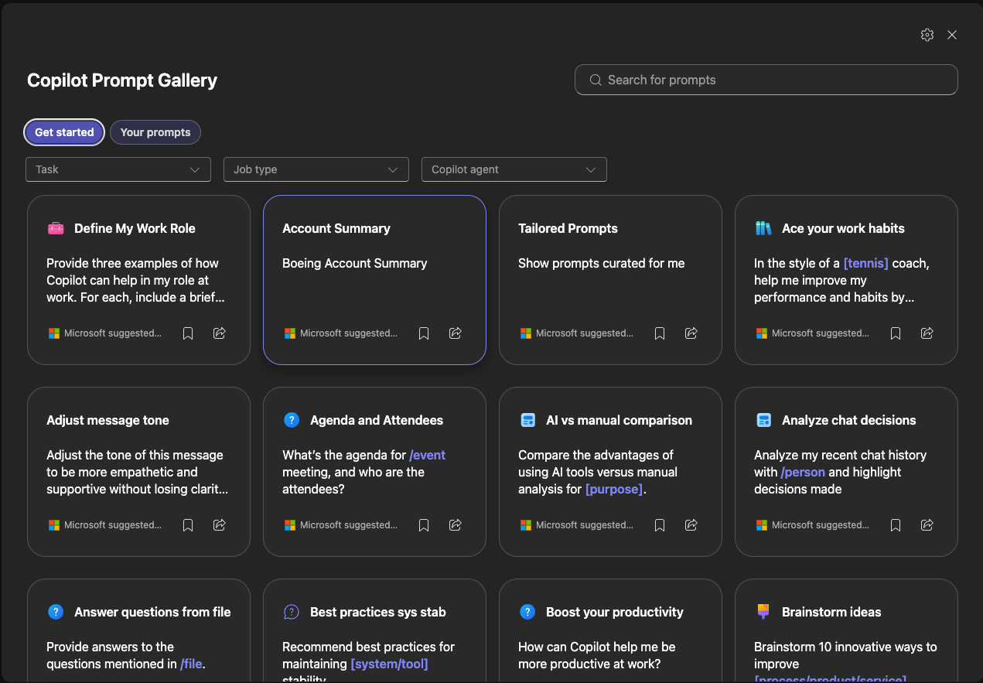This screenshot has height=683, width=983.
Task: Bookmark the Account Summary prompt
Action: (424, 333)
